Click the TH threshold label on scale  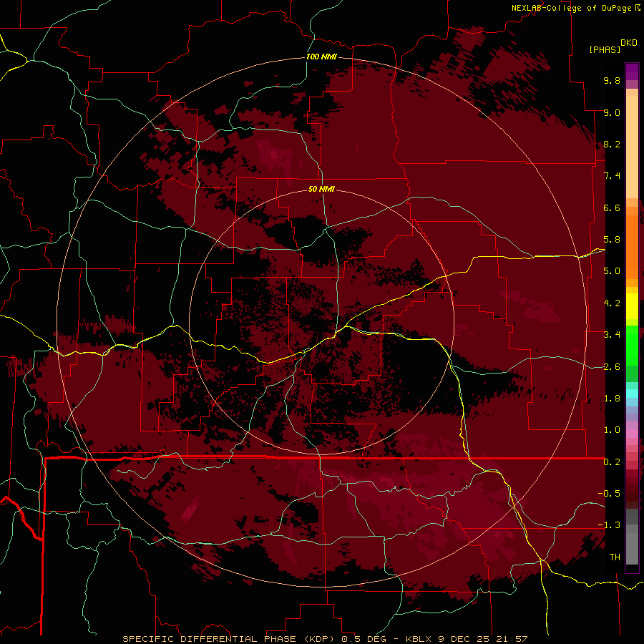(x=615, y=557)
